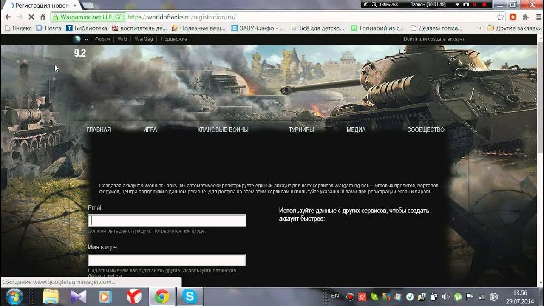
Task: Open the network signal tray icon
Action: click(x=482, y=297)
